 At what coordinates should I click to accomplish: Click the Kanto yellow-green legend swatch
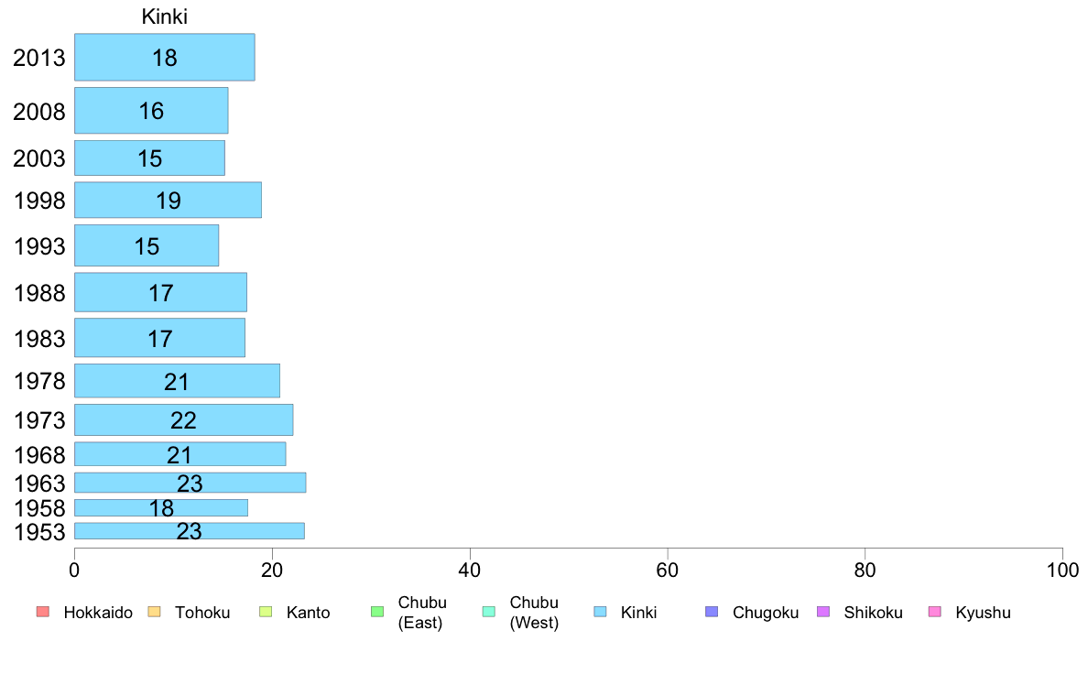266,612
